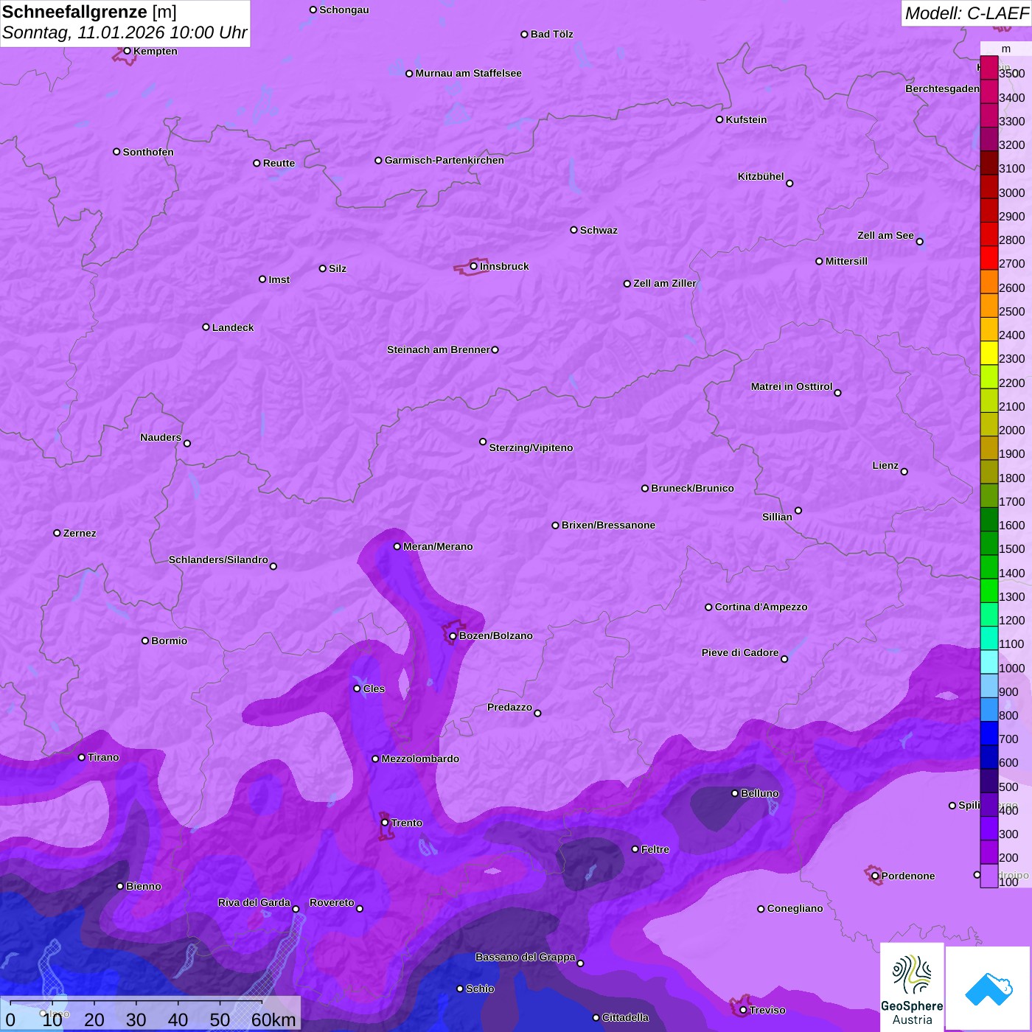Select the Pordenone location marker
Image resolution: width=1032 pixels, height=1032 pixels.
pos(875,876)
